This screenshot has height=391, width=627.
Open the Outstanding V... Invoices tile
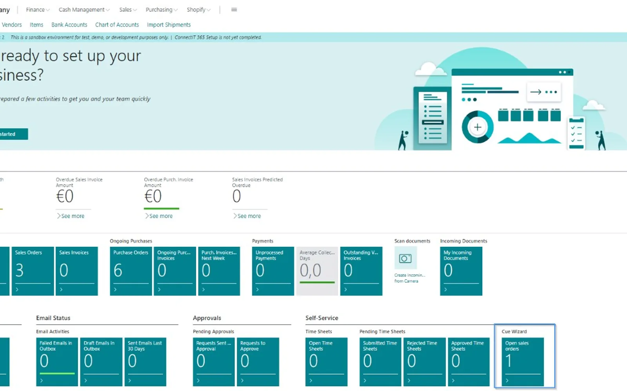click(361, 271)
